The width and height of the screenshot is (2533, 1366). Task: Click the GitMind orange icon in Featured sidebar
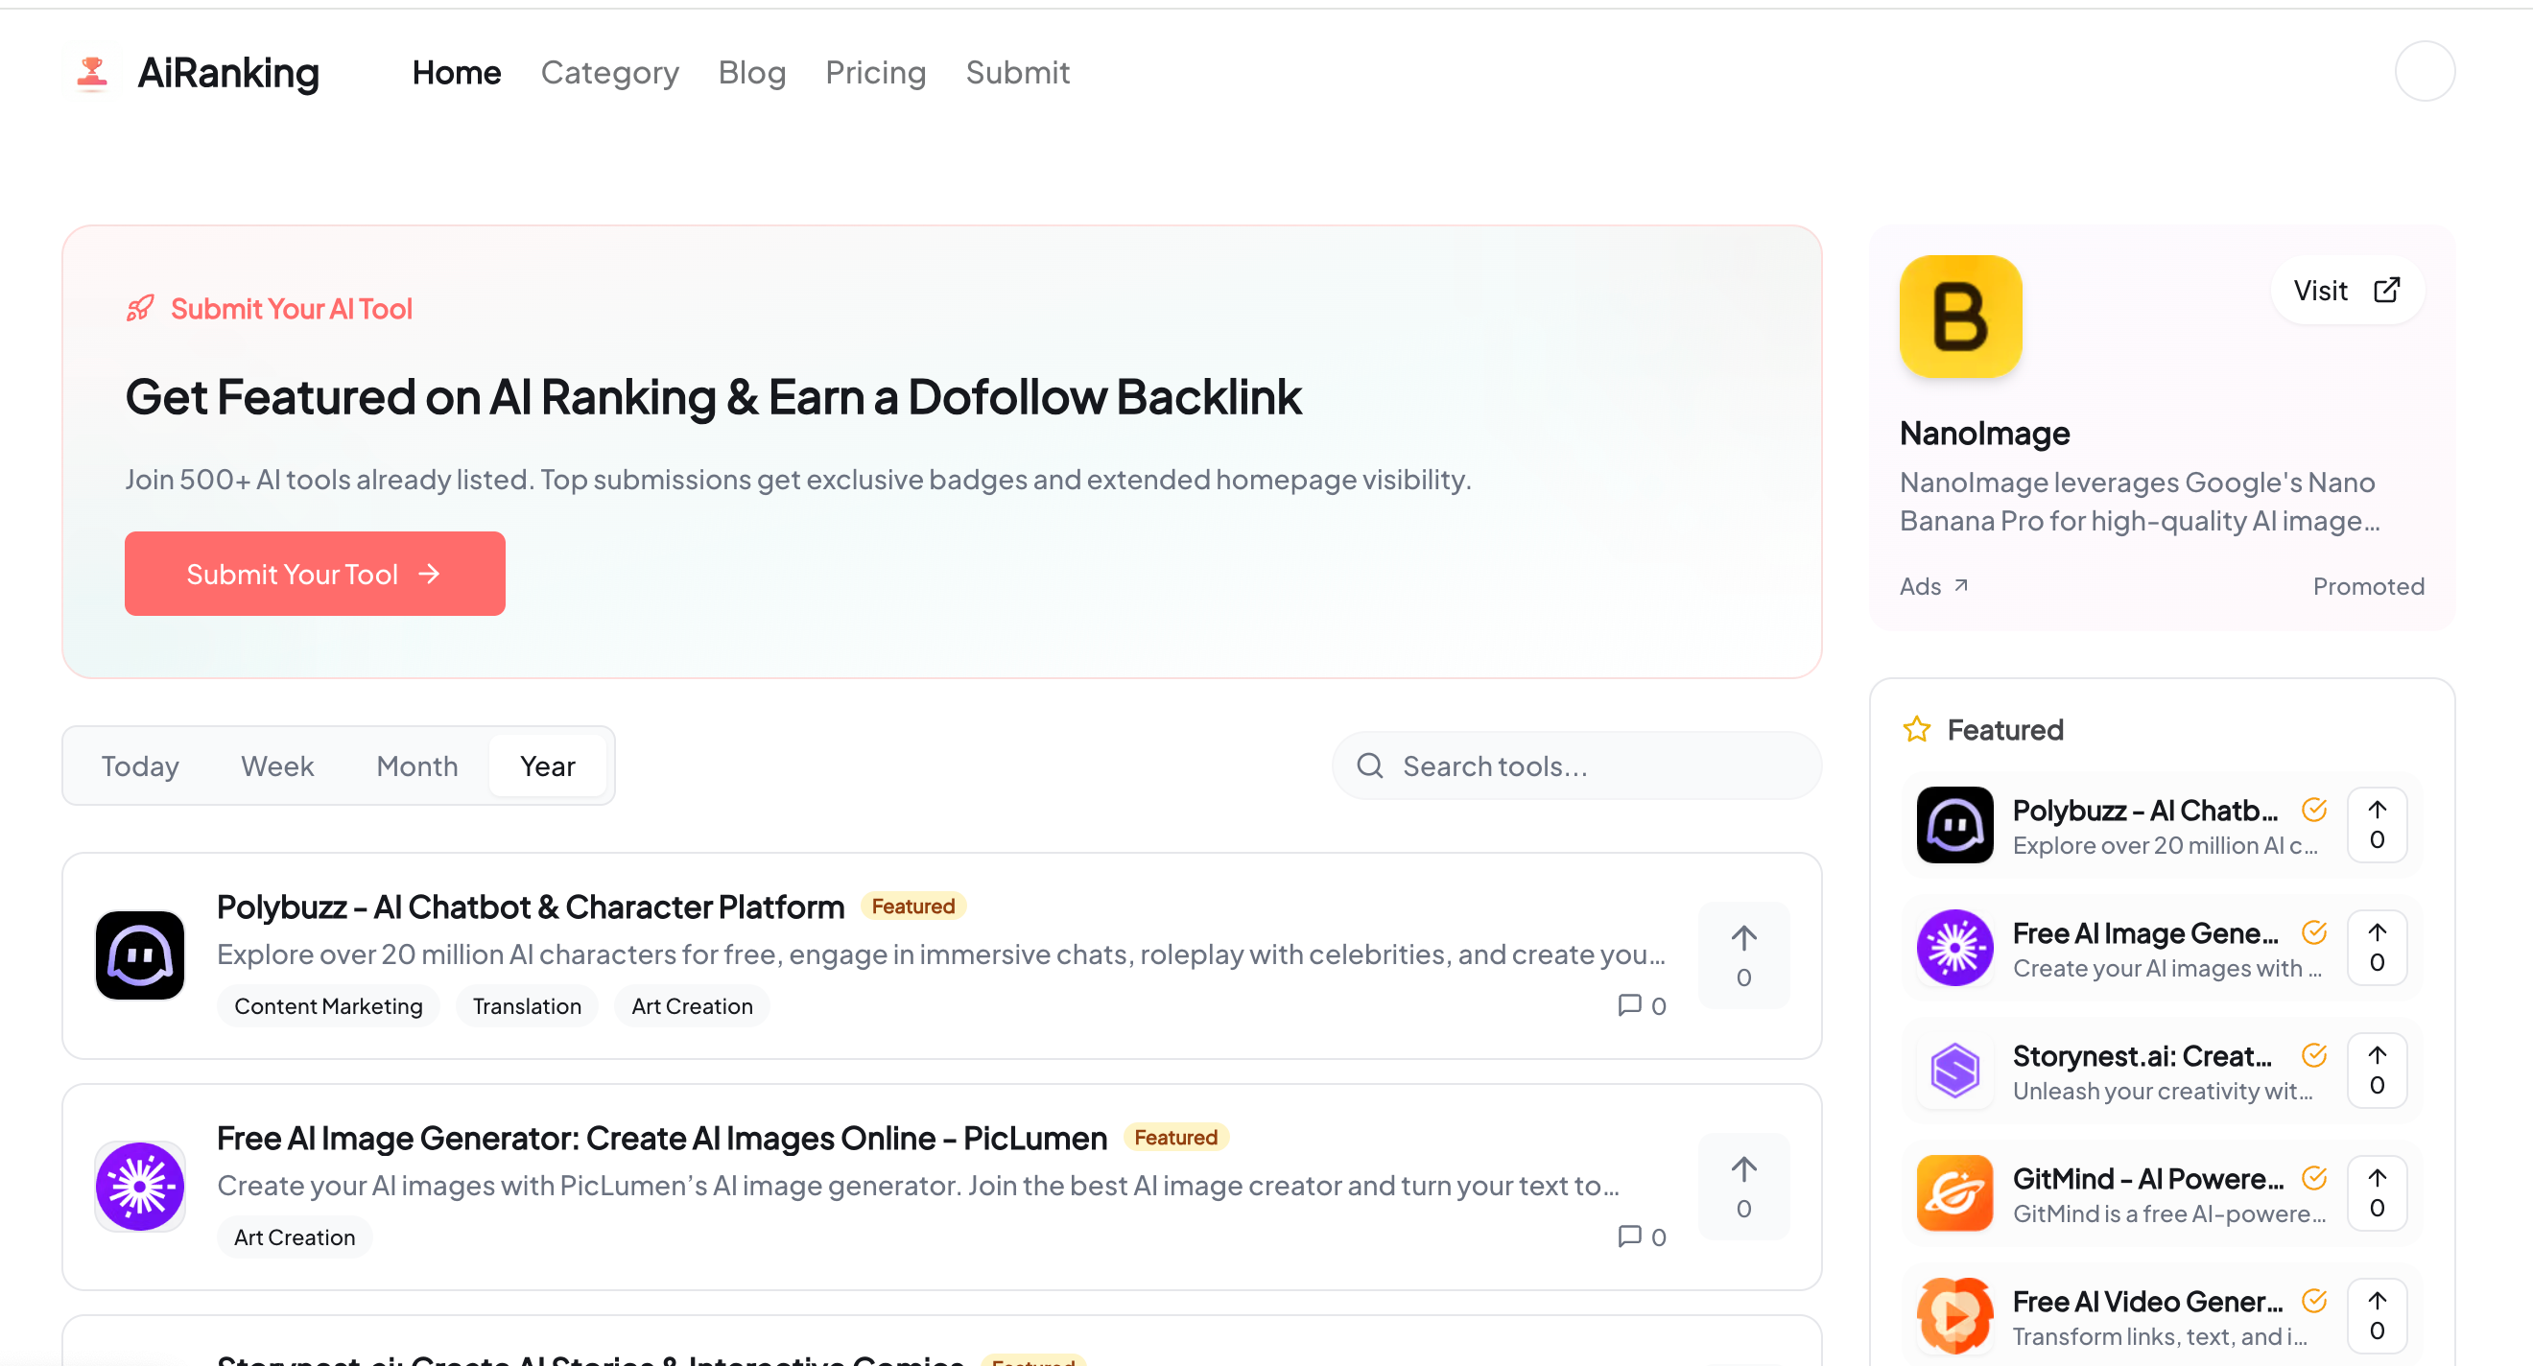tap(1953, 1193)
